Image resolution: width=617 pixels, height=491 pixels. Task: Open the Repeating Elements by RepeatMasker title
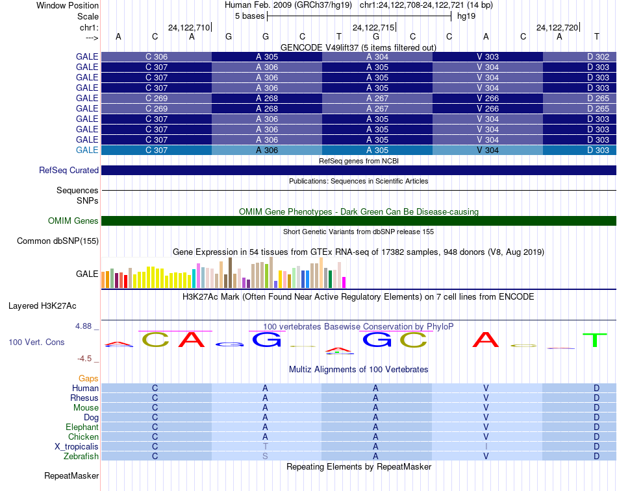359,466
